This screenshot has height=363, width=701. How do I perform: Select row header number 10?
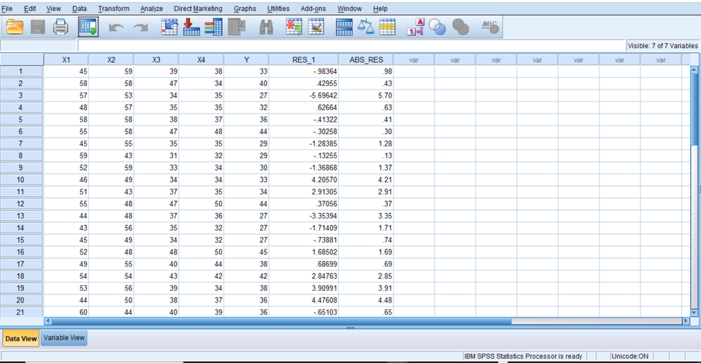21,180
